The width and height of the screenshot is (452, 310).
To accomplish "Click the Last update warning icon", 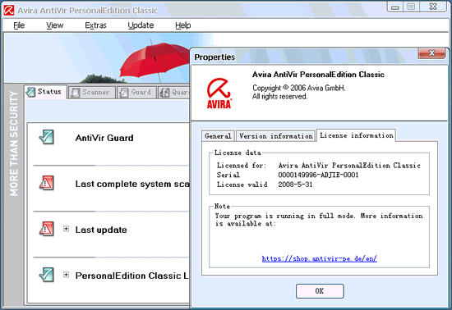I will (46, 229).
